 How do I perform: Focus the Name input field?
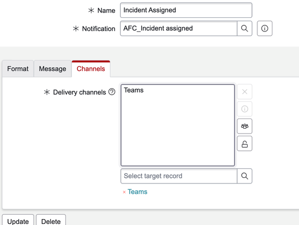[186, 10]
